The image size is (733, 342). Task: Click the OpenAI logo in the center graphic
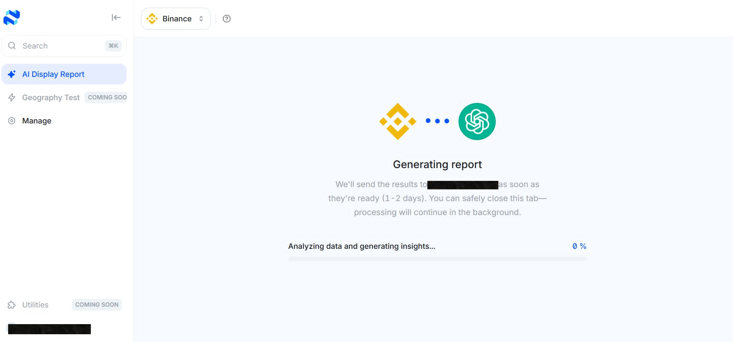477,121
